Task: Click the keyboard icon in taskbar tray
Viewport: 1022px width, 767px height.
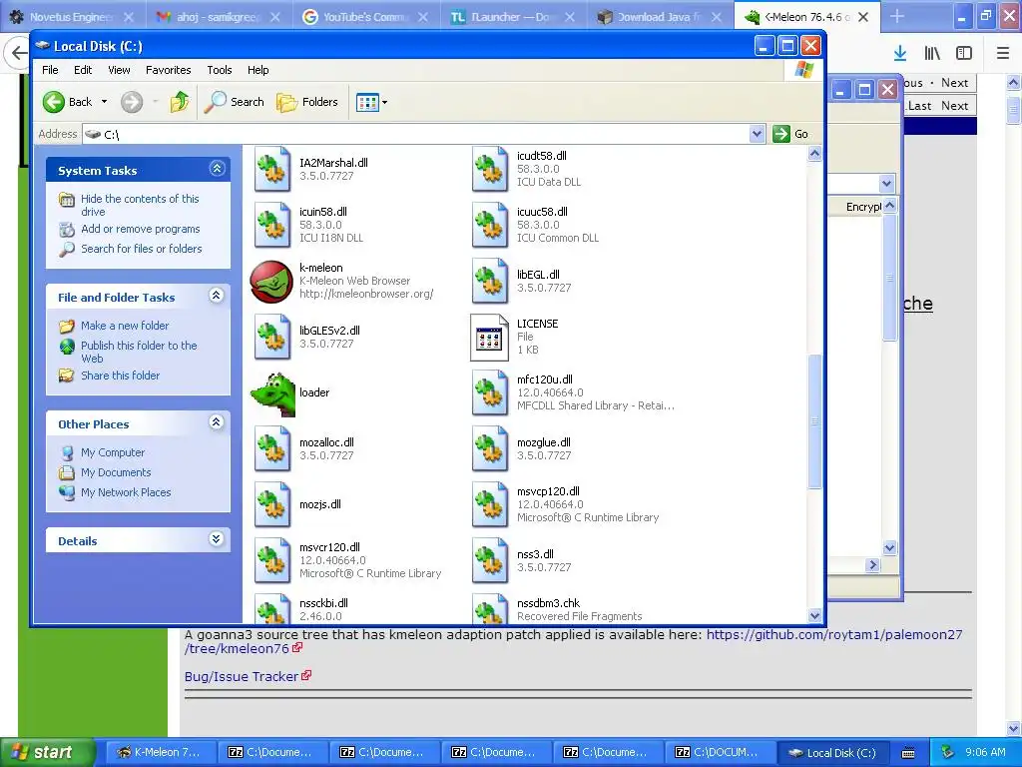Action: [908, 753]
